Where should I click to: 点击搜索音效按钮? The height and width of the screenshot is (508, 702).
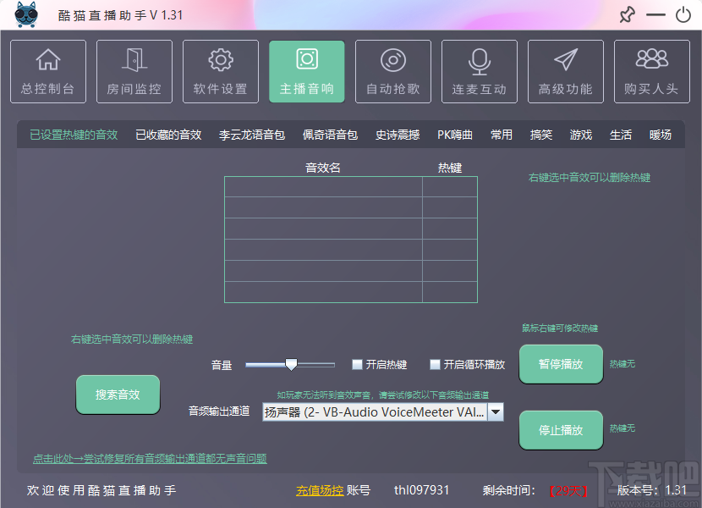pyautogui.click(x=118, y=395)
